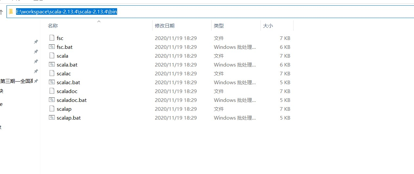414x174 pixels.
Task: Select the file named scalac.bat
Action: pyautogui.click(x=68, y=82)
